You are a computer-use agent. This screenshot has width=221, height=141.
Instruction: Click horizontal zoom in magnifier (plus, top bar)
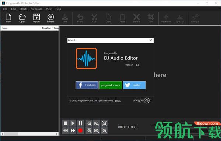tap(89, 123)
